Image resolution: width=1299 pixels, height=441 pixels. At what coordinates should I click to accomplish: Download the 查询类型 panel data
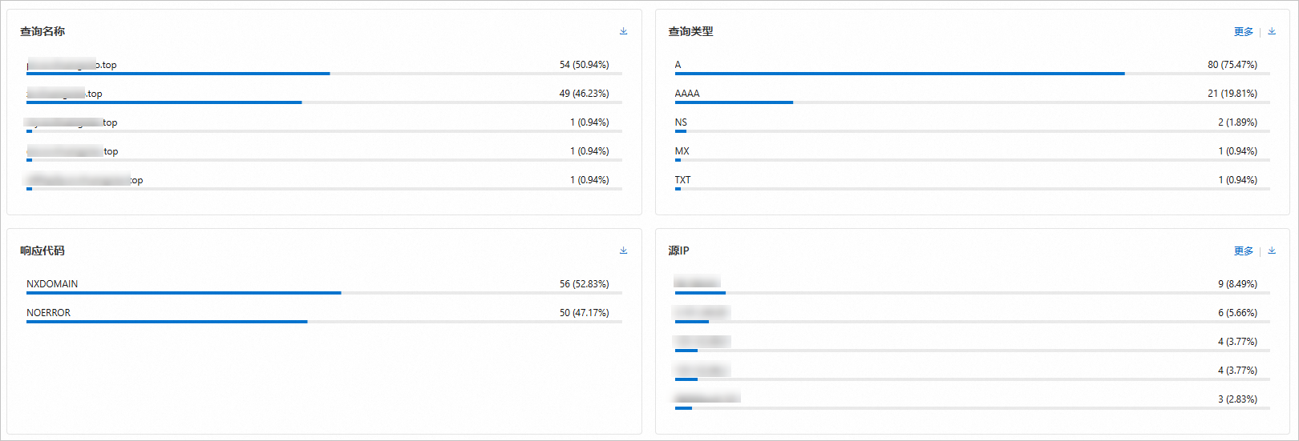pos(1272,31)
